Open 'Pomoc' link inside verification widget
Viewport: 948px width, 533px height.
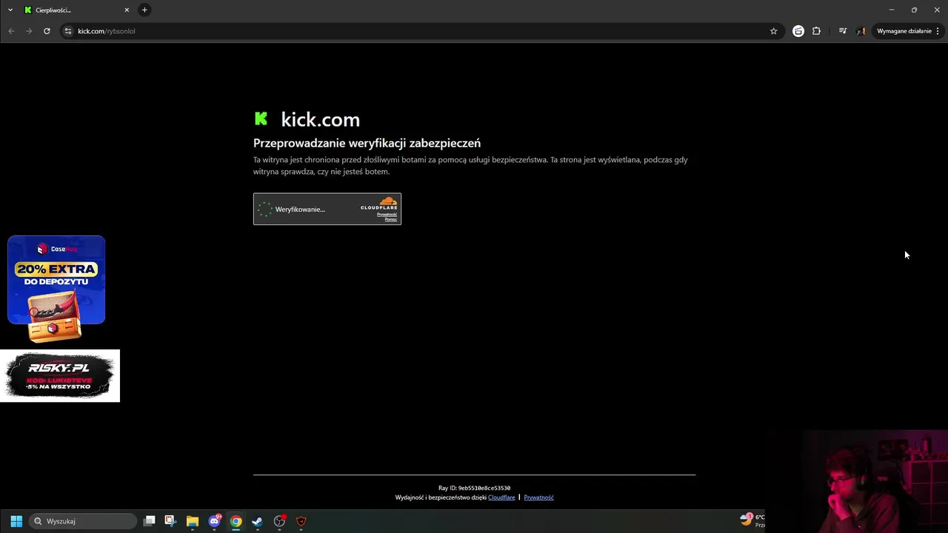(x=391, y=219)
